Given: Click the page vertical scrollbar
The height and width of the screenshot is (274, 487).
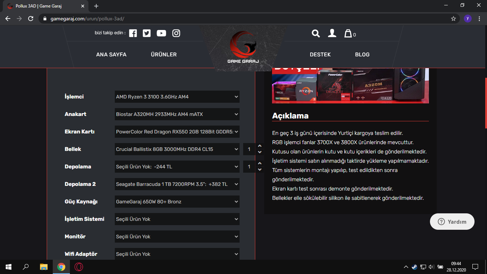Looking at the screenshot, I should point(486,103).
